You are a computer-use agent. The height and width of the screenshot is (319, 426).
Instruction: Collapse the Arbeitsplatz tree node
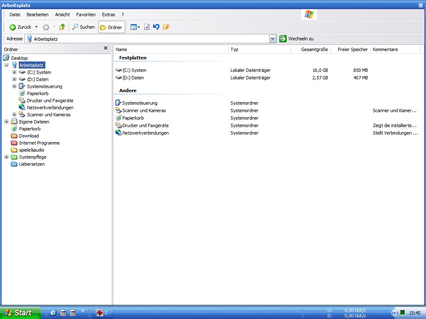coord(7,65)
